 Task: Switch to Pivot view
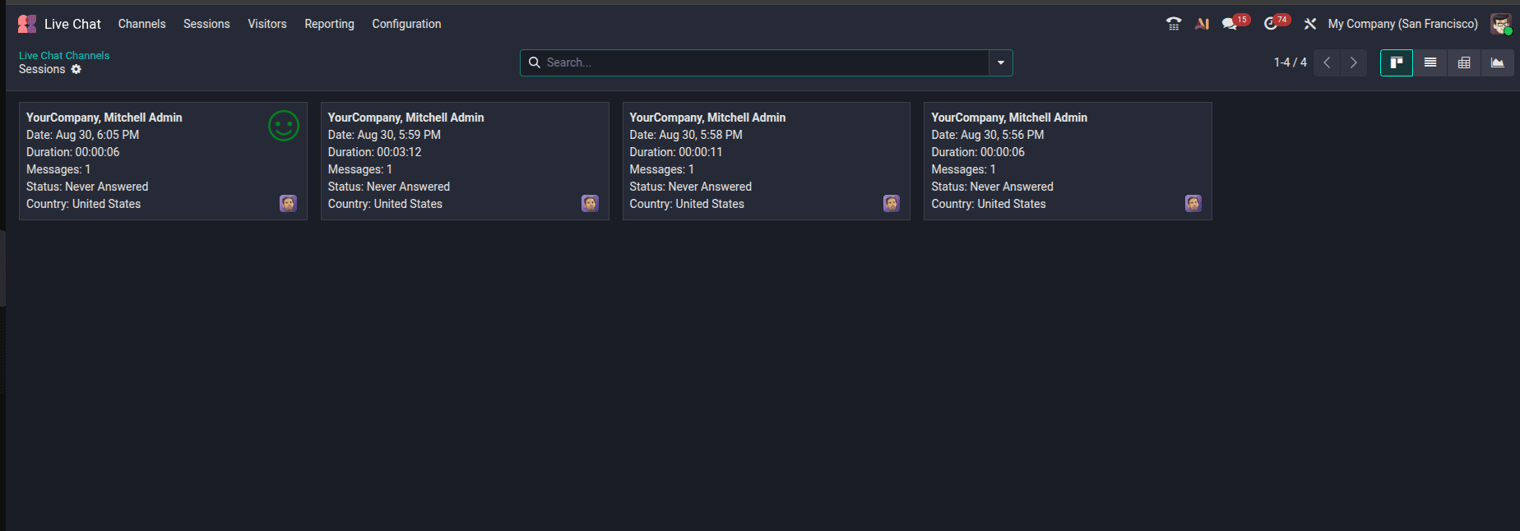[x=1464, y=62]
